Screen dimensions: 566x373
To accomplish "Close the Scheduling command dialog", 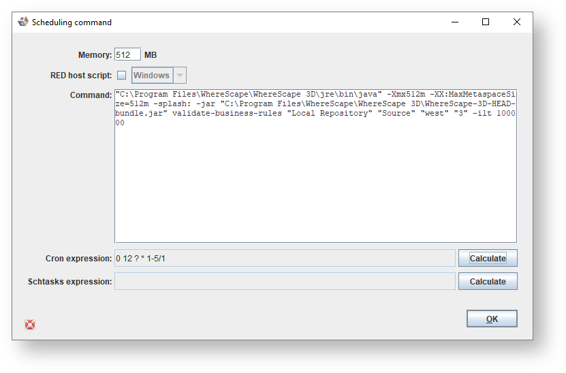I will click(516, 22).
